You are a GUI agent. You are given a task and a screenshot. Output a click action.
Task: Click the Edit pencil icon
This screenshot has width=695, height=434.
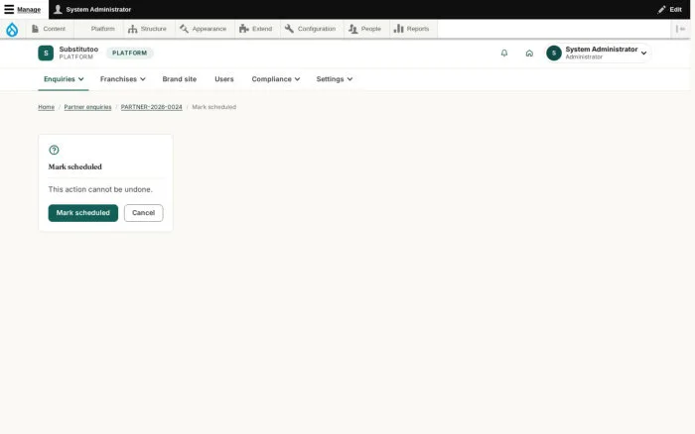[661, 9]
